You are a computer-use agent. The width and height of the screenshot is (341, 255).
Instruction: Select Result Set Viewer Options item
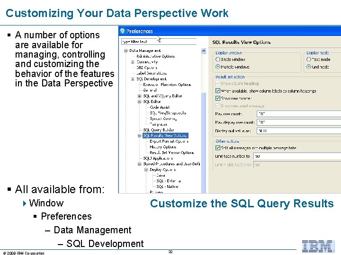click(x=171, y=153)
